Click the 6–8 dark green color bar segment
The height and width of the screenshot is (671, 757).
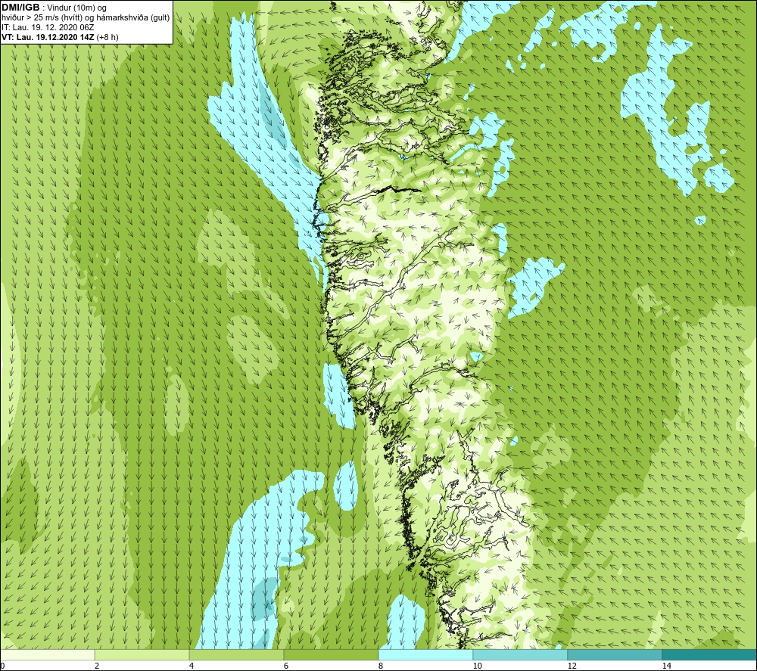[332, 654]
